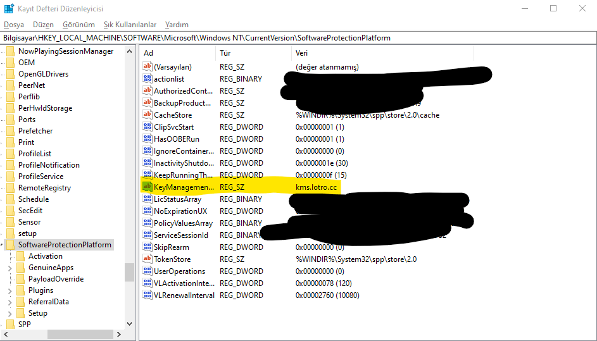Expand the Setup subkey arrow

point(10,314)
